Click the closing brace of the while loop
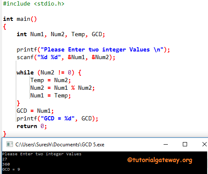Viewport: 208px width, 174px height. point(18,103)
